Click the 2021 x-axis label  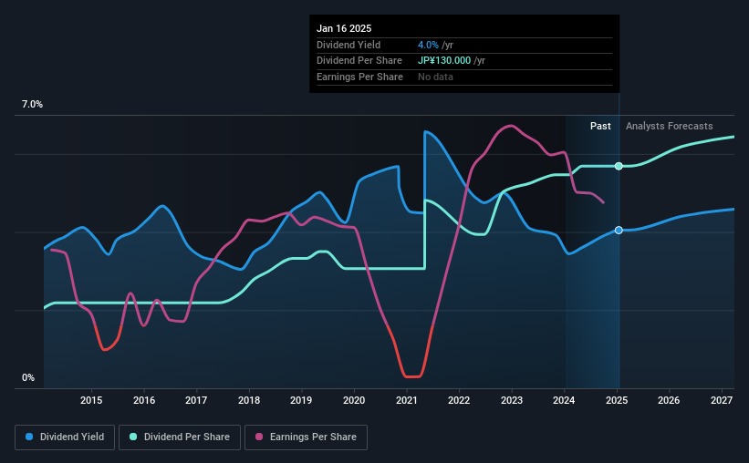coord(407,400)
